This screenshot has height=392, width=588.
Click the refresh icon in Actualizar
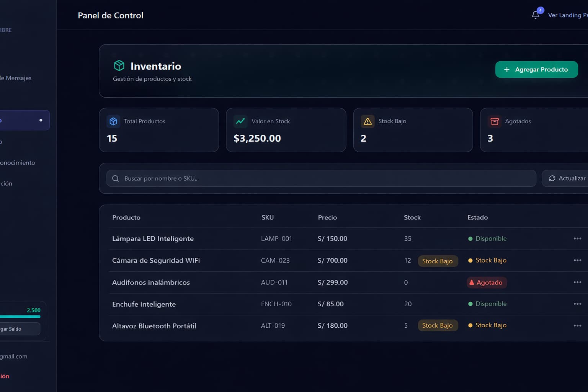(x=552, y=178)
